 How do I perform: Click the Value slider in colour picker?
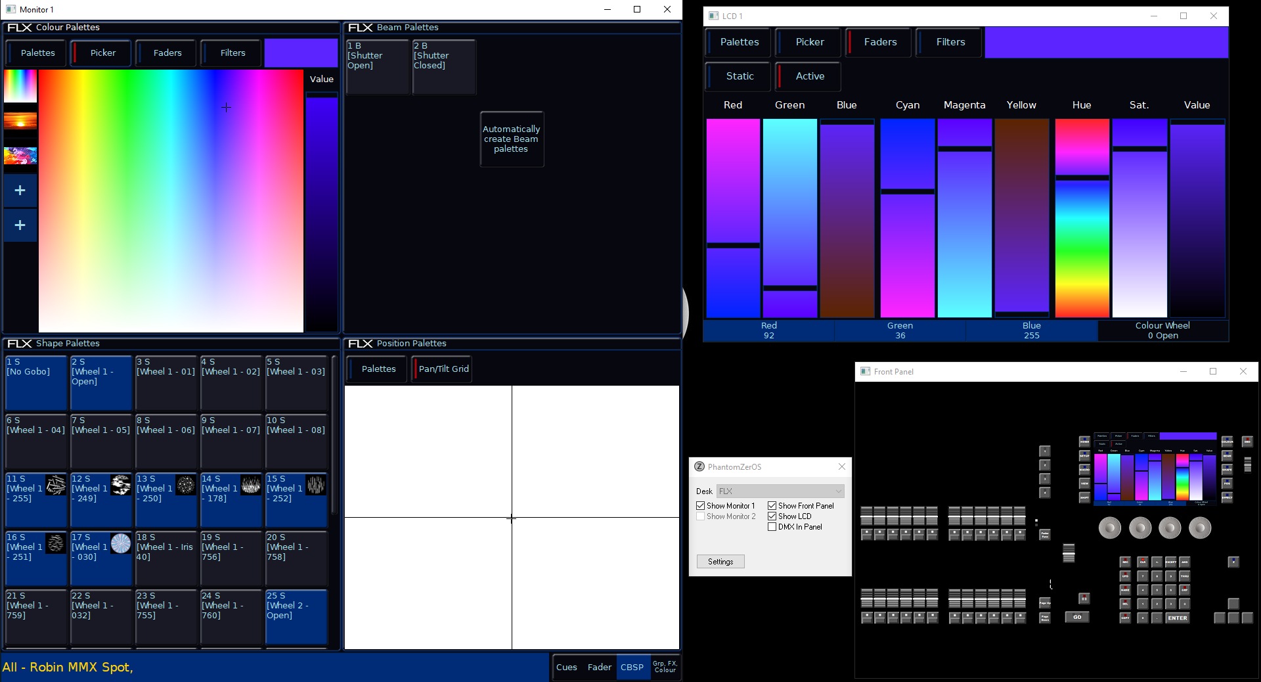click(x=322, y=212)
